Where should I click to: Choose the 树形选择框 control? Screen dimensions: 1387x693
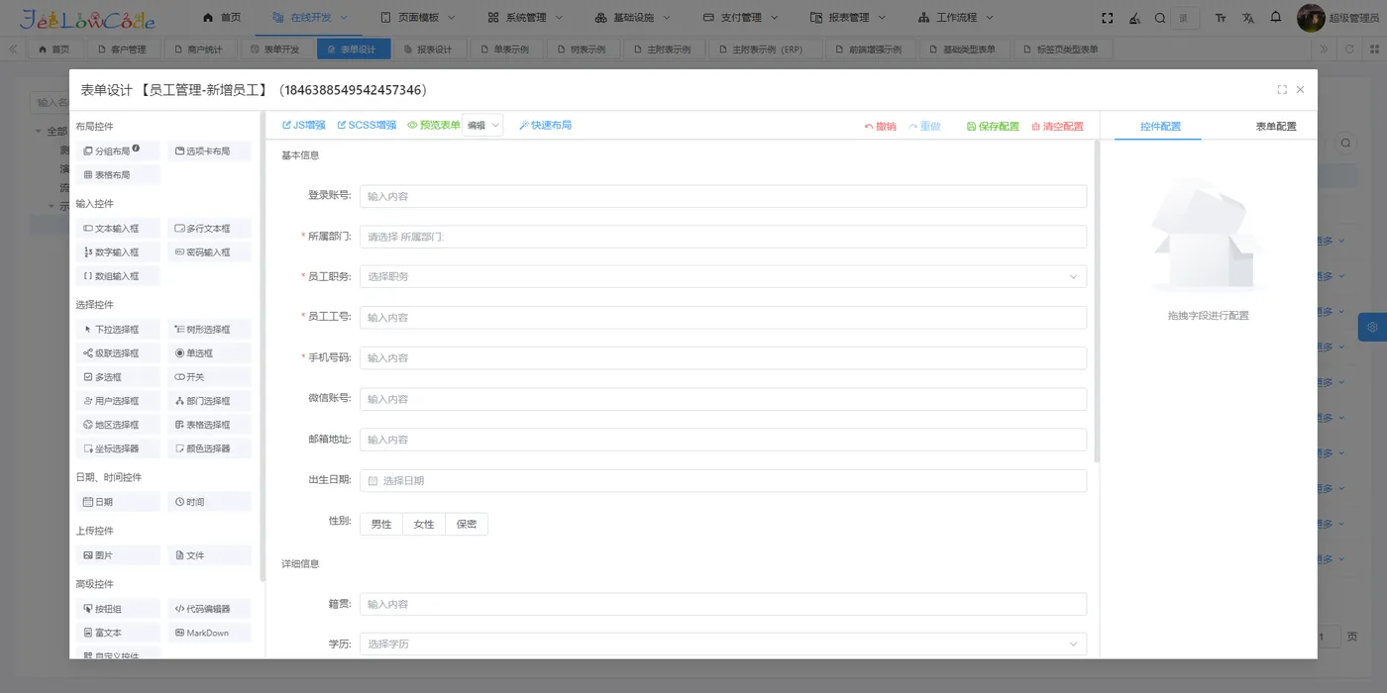tap(208, 330)
